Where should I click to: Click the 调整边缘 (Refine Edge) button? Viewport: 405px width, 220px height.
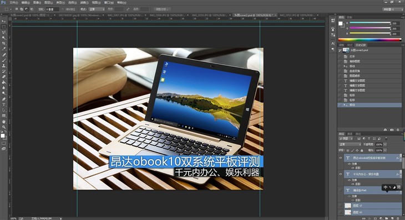(x=162, y=9)
